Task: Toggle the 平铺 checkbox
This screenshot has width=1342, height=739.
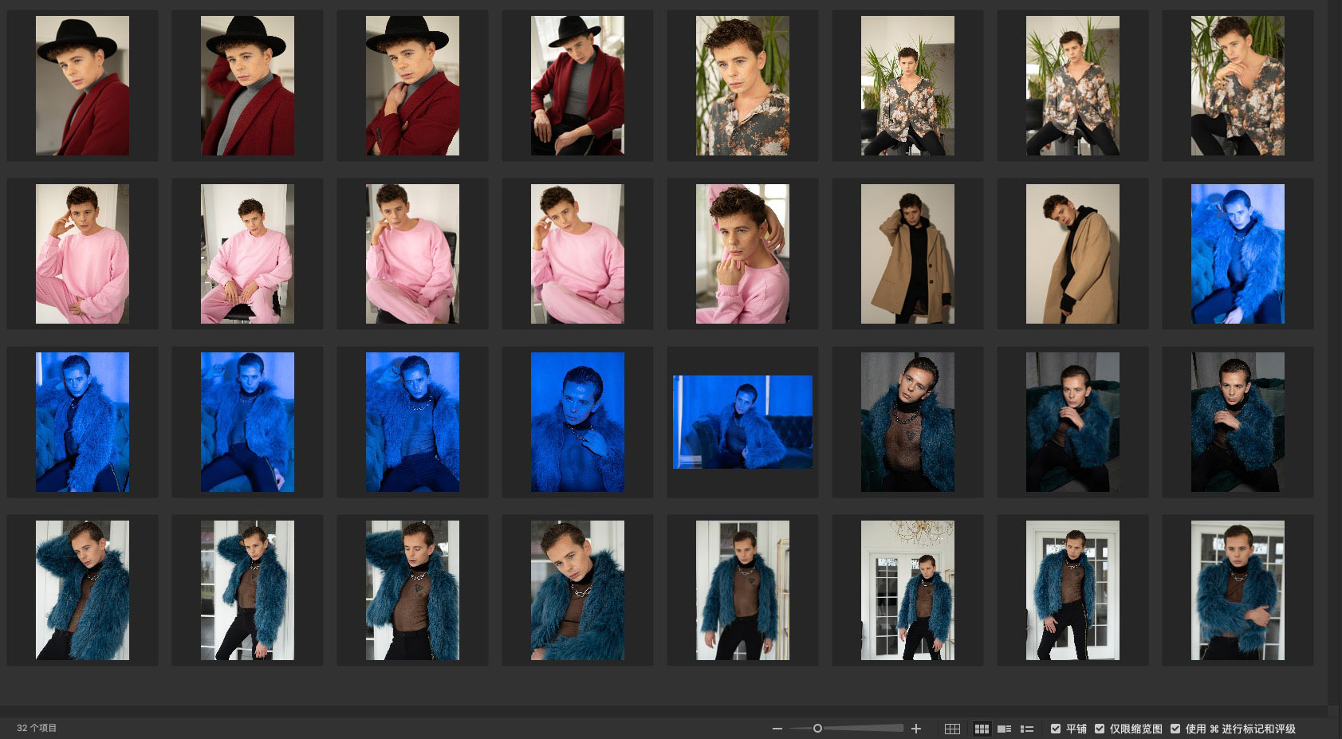Action: tap(1056, 729)
